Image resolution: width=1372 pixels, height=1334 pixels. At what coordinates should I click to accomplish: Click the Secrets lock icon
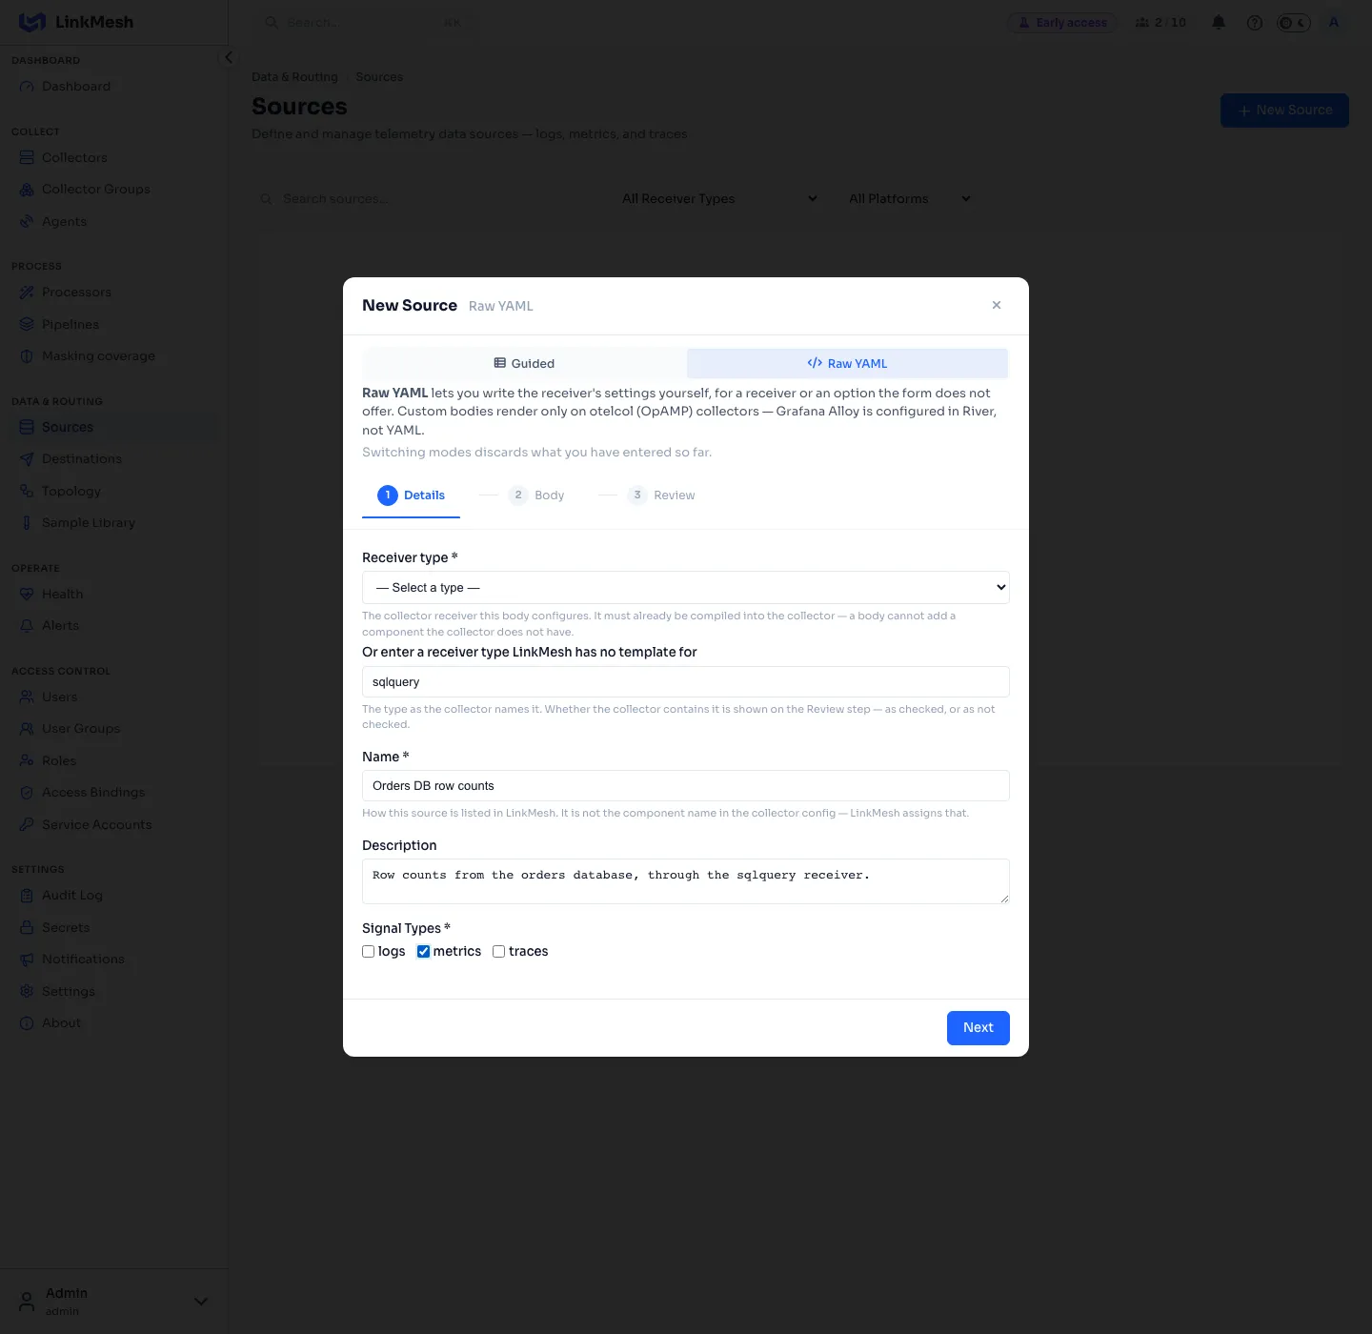(x=27, y=927)
